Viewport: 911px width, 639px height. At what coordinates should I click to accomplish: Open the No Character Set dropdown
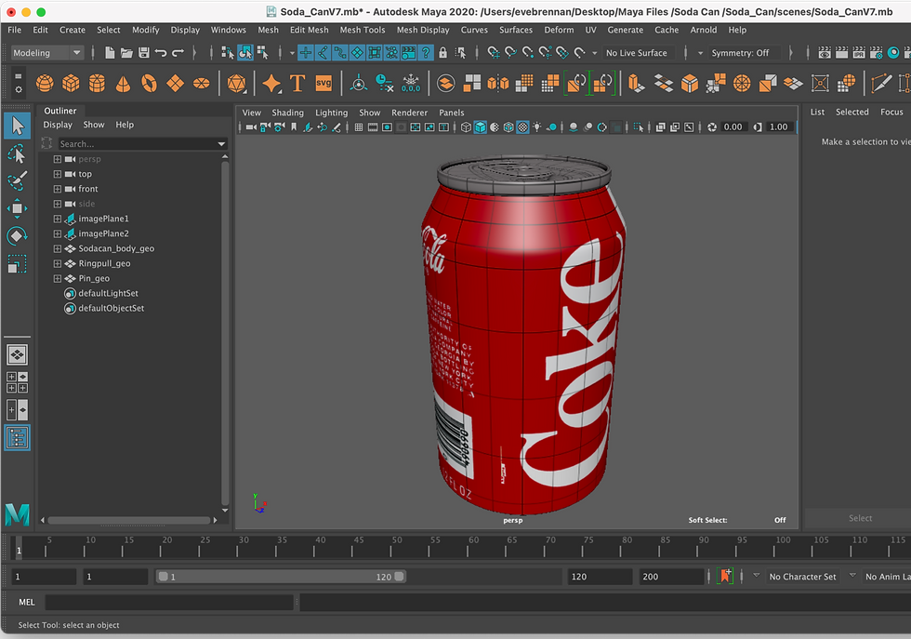click(x=801, y=577)
